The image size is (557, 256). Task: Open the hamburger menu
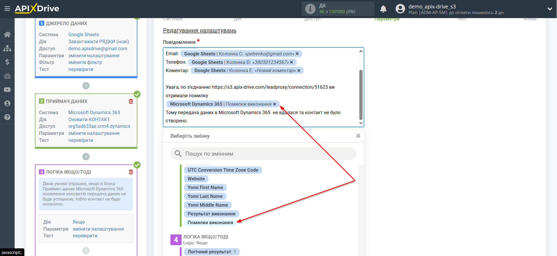tap(7, 8)
